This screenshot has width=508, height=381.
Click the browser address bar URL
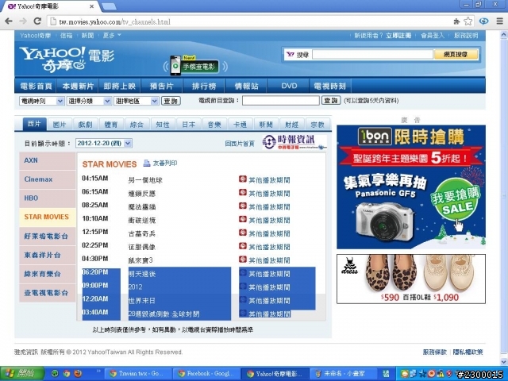point(114,21)
